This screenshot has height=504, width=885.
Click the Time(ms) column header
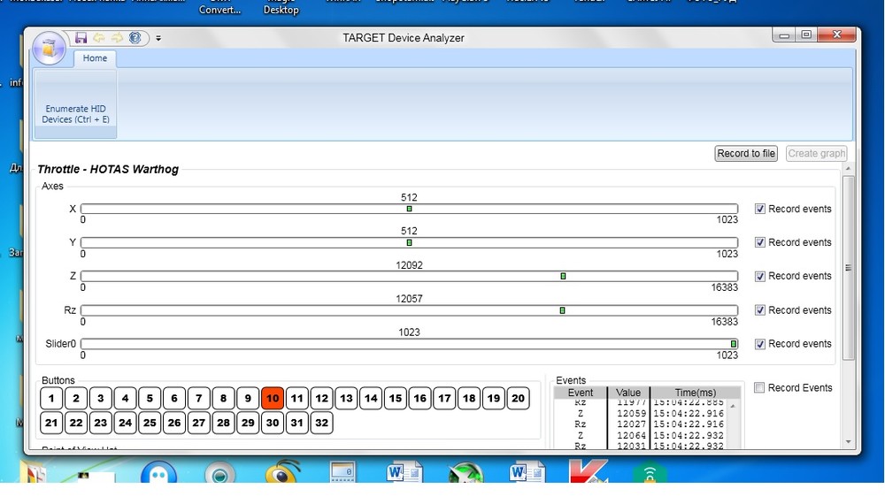[696, 393]
